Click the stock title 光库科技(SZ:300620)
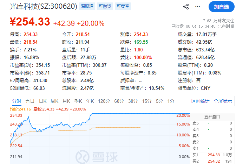The width and height of the screenshot is (236, 164). click(x=43, y=6)
